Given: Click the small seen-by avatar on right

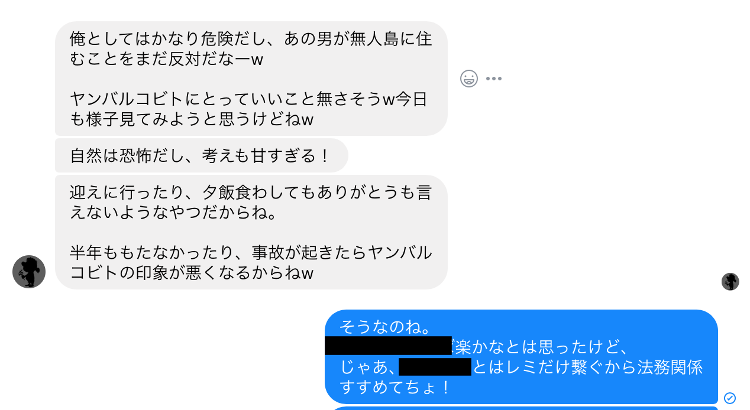Looking at the screenshot, I should point(730,282).
